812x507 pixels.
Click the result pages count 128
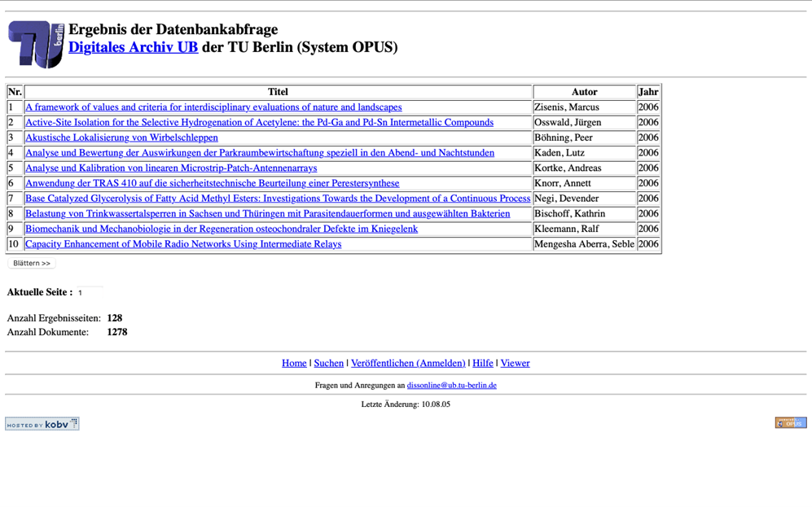pos(115,318)
